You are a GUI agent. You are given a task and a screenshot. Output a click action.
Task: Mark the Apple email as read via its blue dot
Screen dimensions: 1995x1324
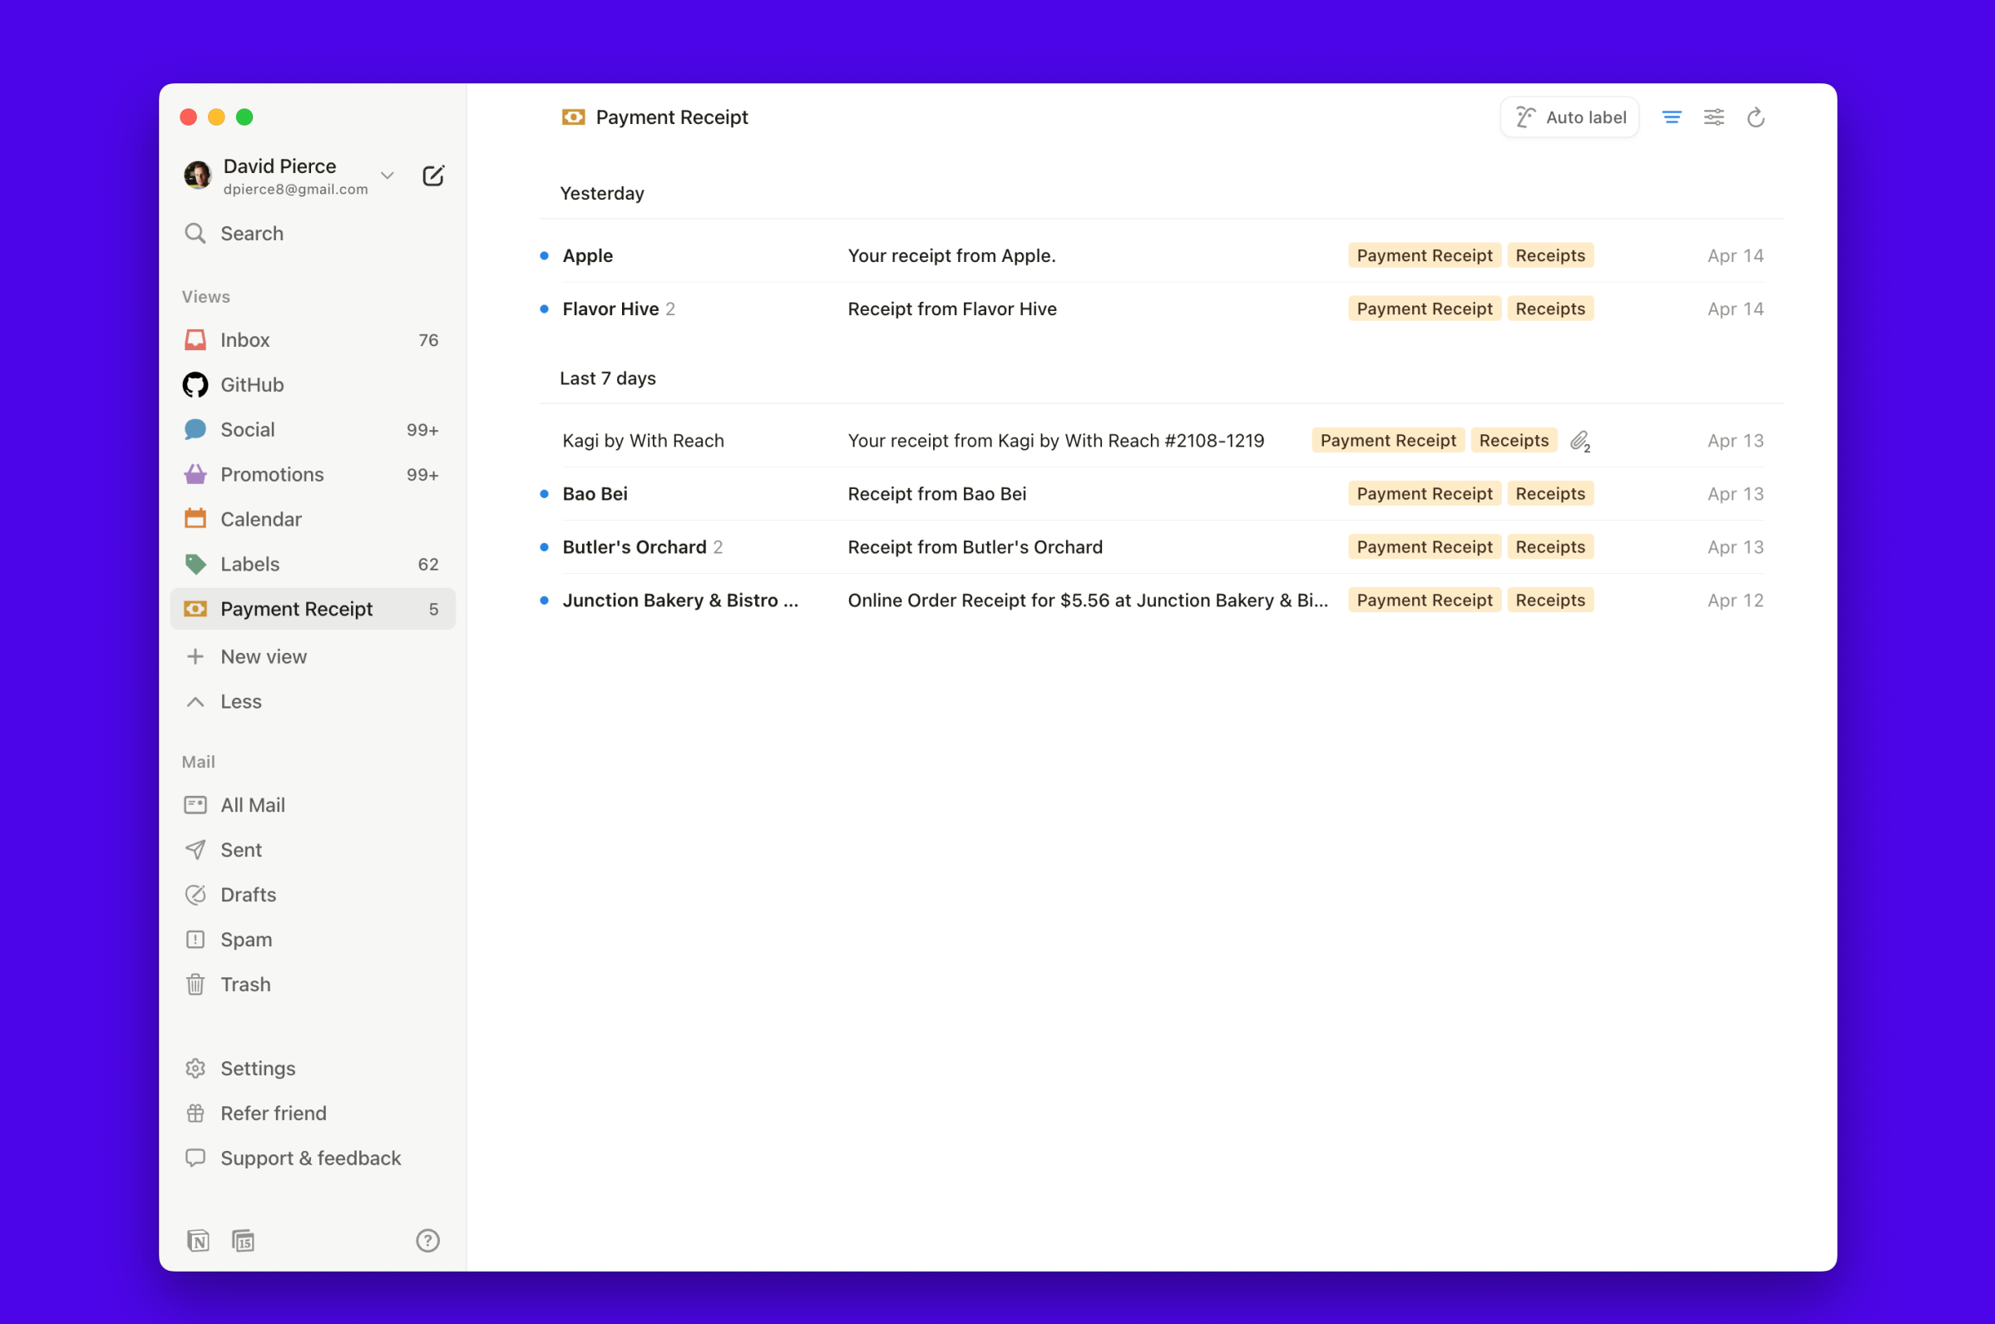[x=543, y=255]
